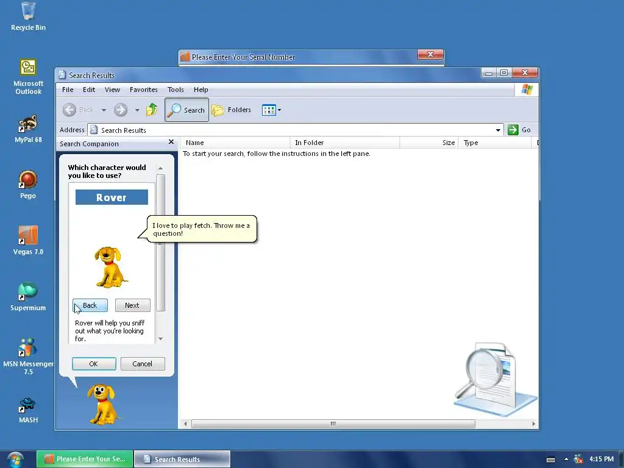Click the Show desktop strip at taskbar end
624x468 pixels.
pos(621,459)
